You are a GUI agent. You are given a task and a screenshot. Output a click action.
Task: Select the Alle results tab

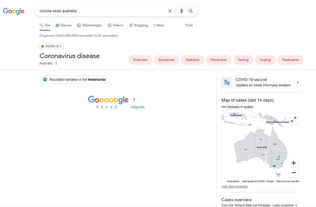[45, 25]
